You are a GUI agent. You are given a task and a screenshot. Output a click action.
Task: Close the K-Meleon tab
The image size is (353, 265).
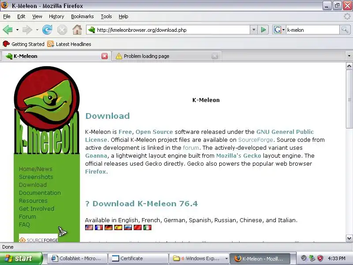tap(105, 56)
